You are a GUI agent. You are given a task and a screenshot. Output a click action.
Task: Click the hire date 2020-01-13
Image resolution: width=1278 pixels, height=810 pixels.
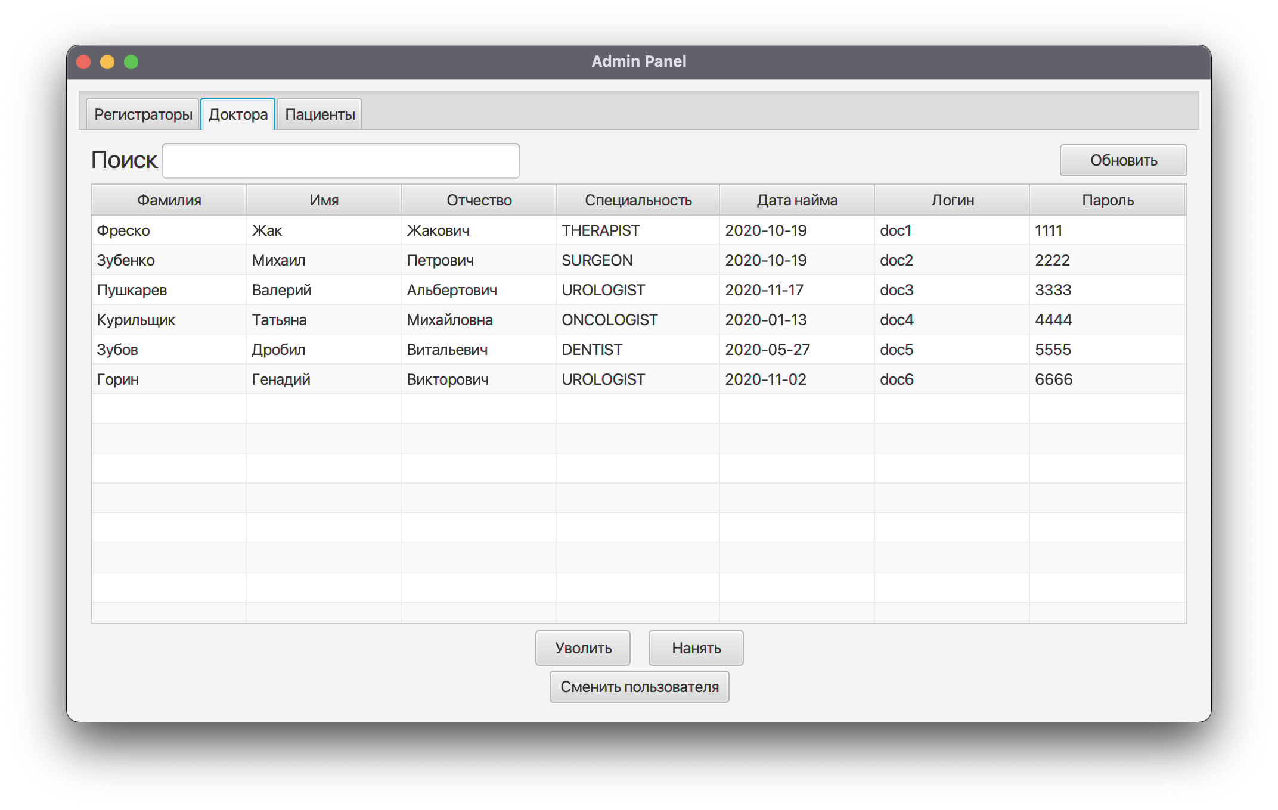(x=797, y=320)
